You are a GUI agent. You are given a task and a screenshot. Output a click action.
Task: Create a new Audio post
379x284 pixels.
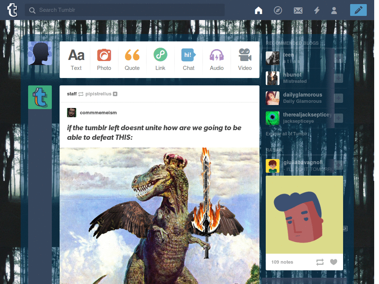(x=217, y=60)
